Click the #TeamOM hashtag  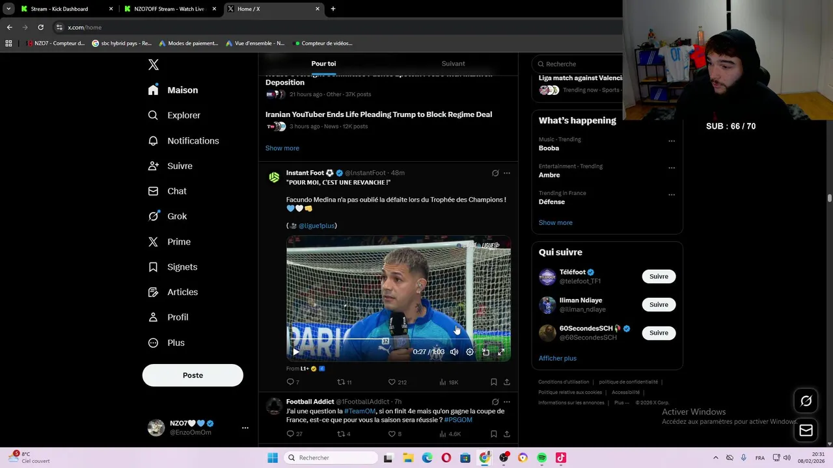tap(360, 411)
